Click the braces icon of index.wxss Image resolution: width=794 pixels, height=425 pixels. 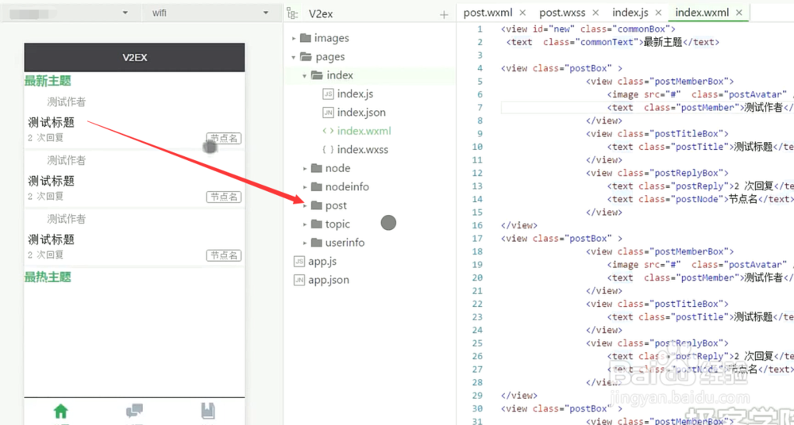328,150
